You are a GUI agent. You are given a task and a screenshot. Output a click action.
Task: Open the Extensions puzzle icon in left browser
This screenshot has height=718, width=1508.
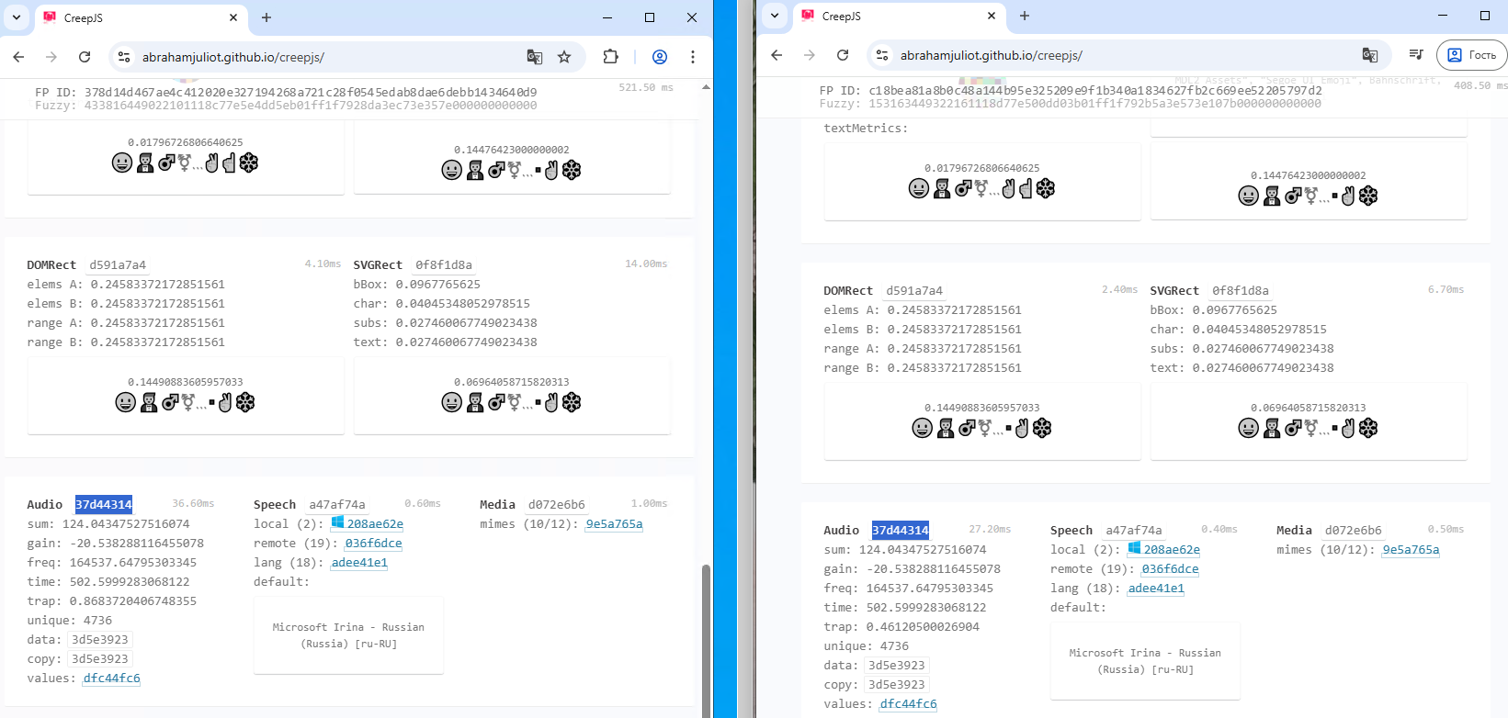[x=610, y=57]
